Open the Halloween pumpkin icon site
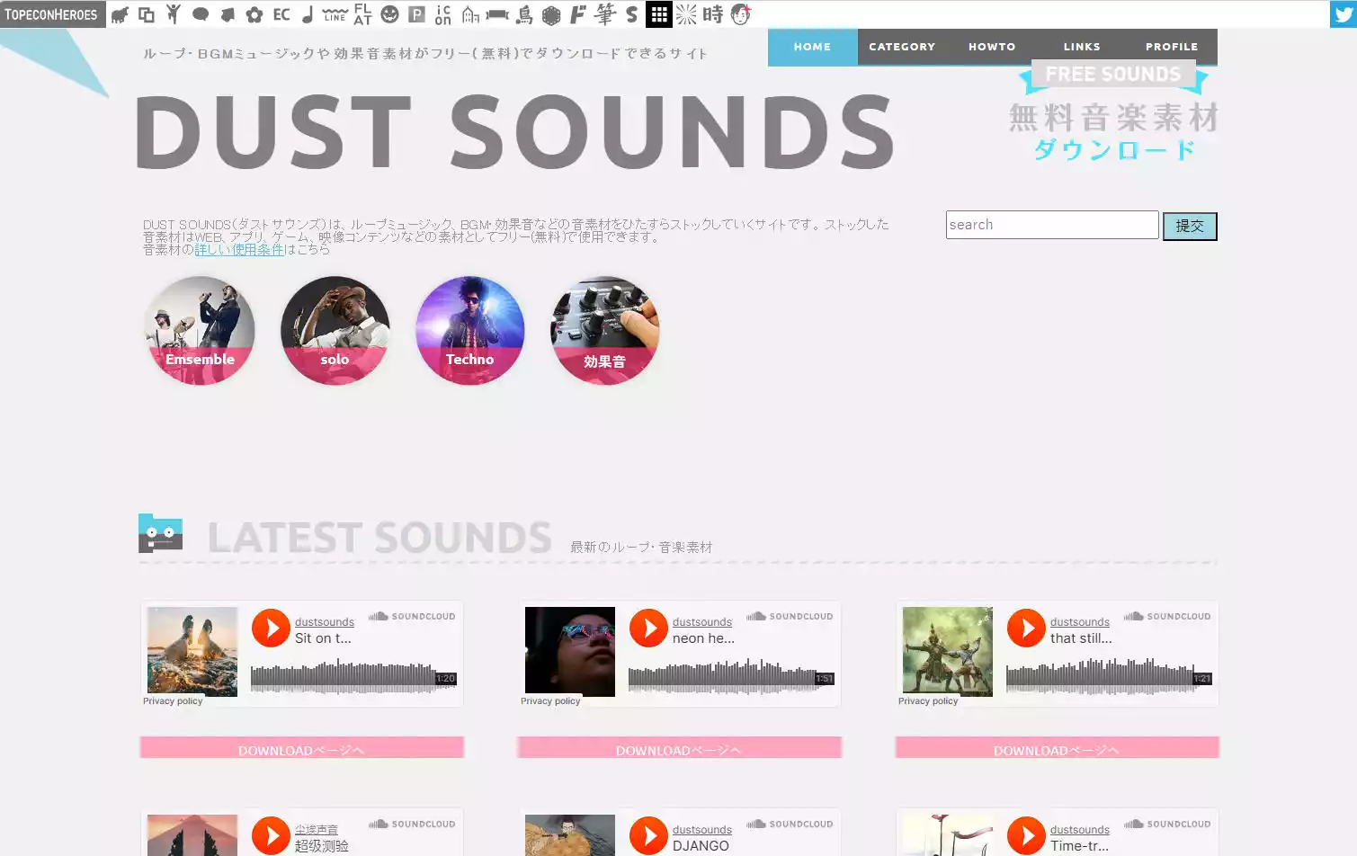1357x856 pixels. click(389, 14)
